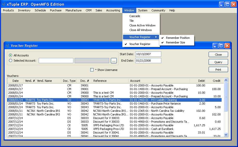Click the ellipsis account browse button
The image size is (238, 147).
point(114,61)
